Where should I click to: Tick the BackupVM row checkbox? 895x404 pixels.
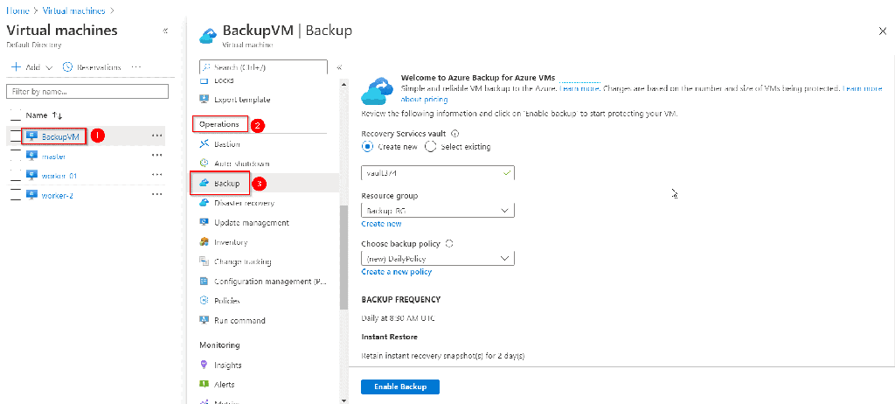click(x=16, y=136)
